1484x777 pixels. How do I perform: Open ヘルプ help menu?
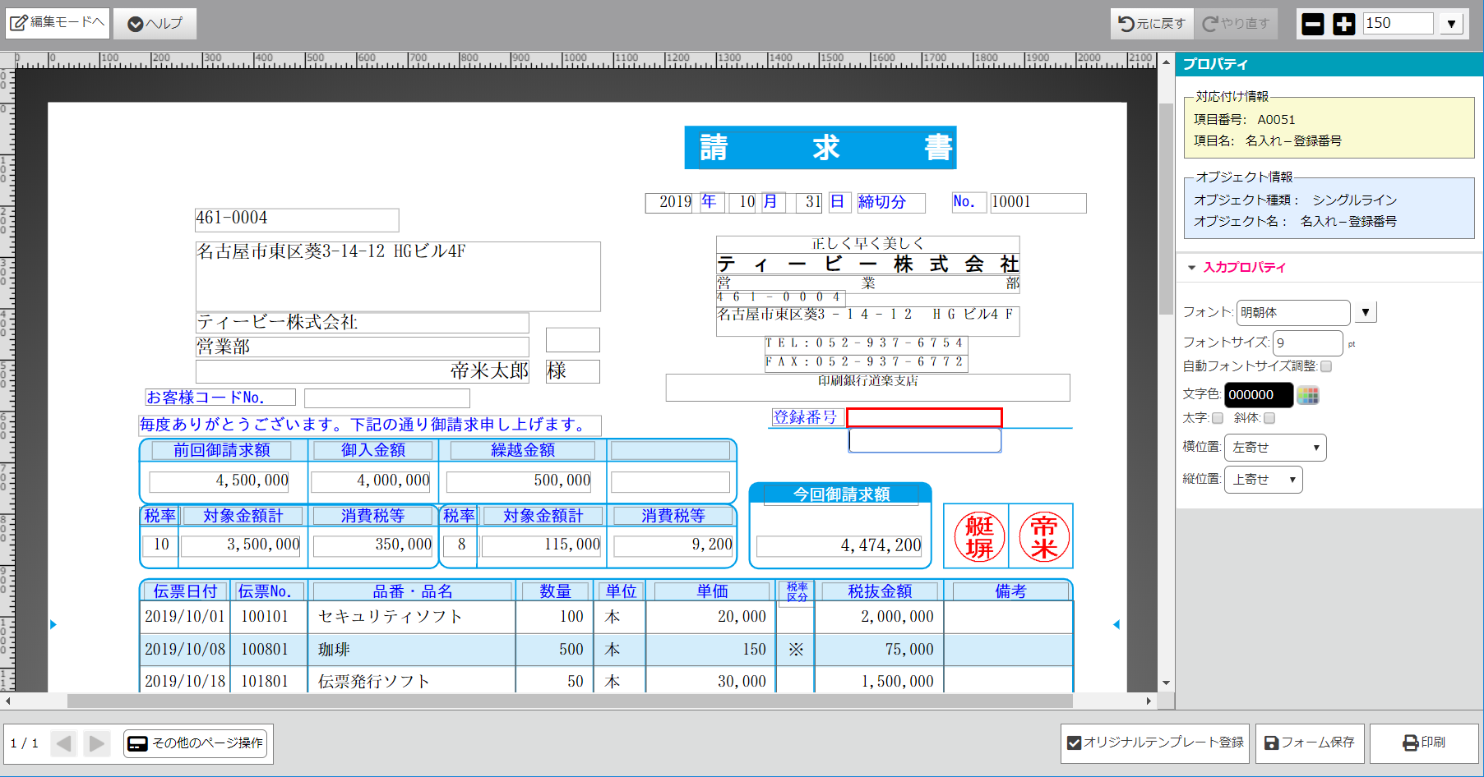pos(155,24)
